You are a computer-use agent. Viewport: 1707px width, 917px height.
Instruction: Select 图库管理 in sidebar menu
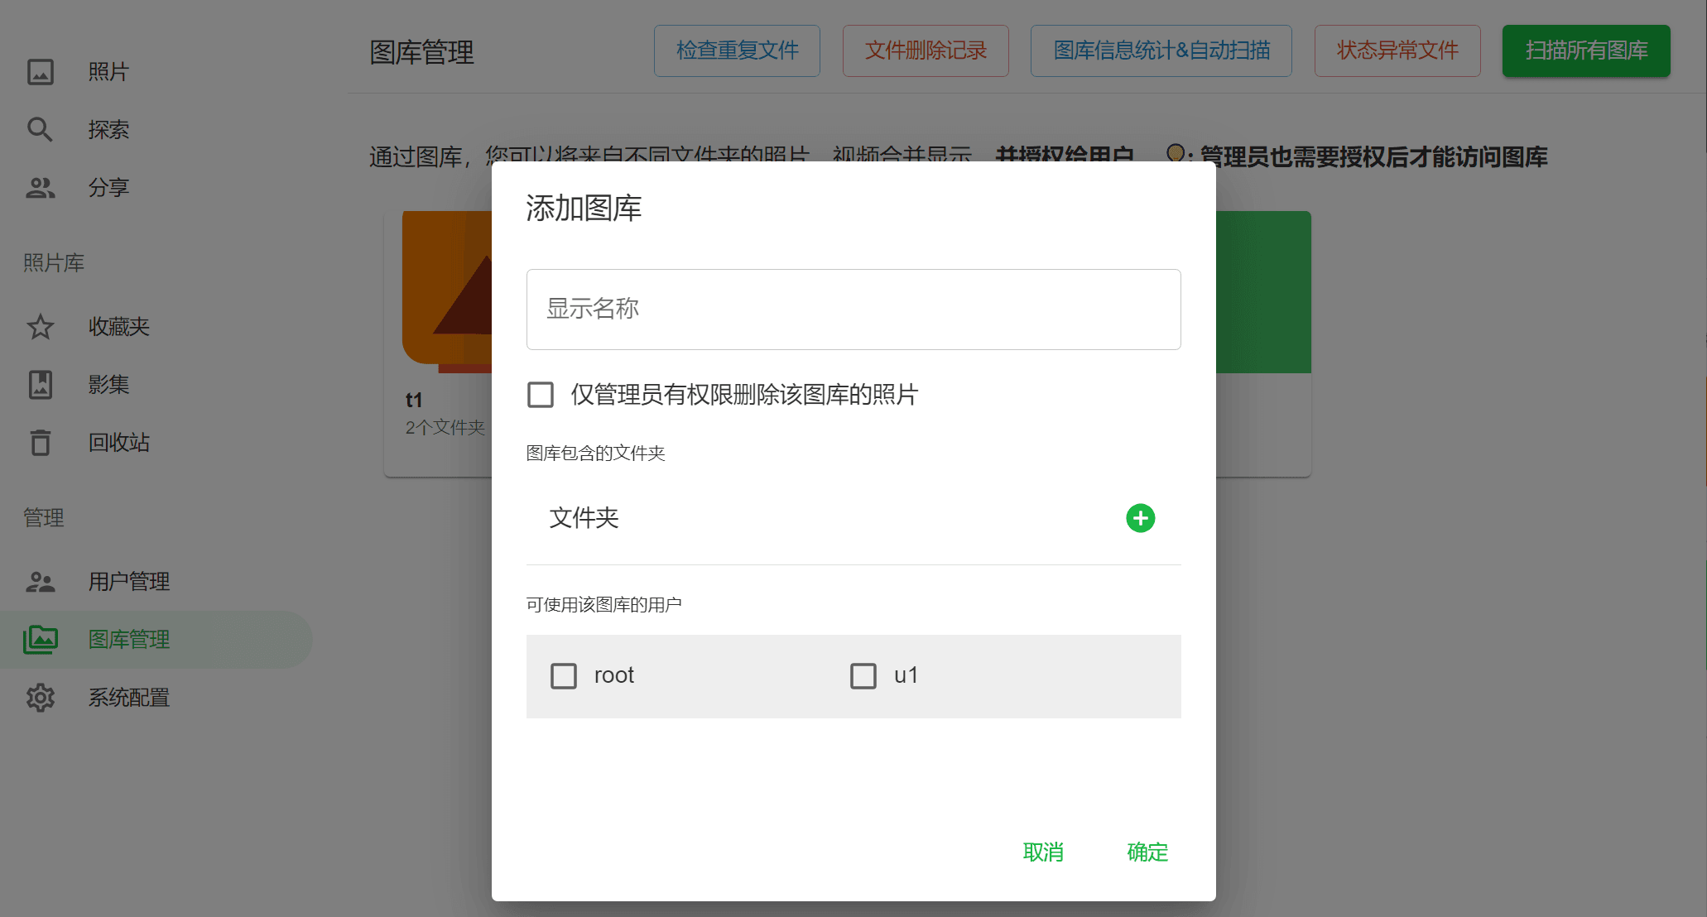pos(129,640)
